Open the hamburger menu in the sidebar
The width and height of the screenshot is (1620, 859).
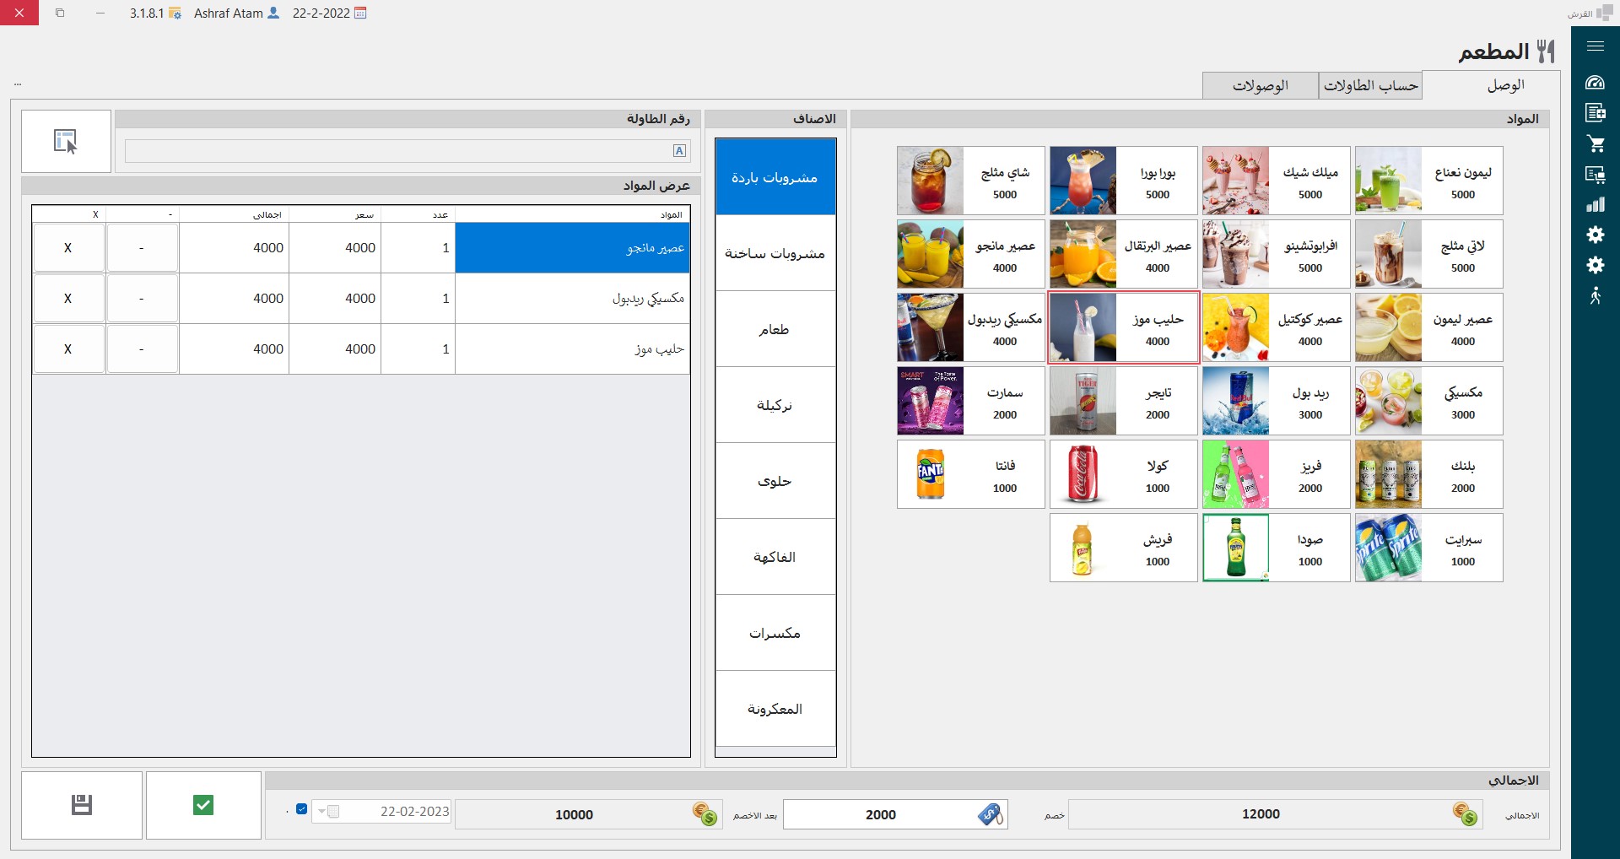tap(1595, 46)
